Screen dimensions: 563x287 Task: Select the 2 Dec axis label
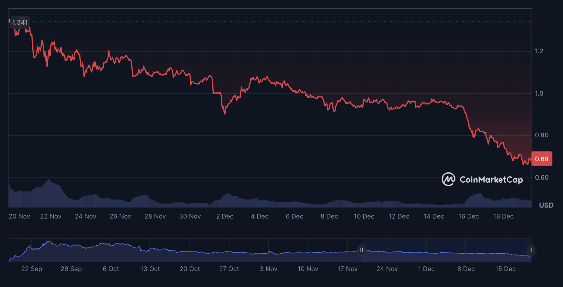tap(225, 216)
